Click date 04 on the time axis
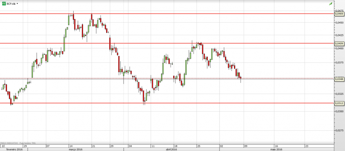This screenshot has width=345, height=151. click(131, 146)
